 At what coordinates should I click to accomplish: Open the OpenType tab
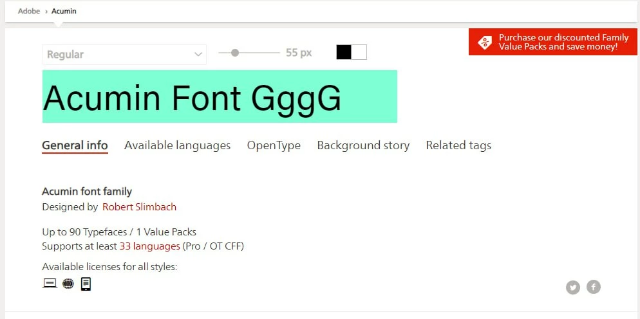[274, 145]
